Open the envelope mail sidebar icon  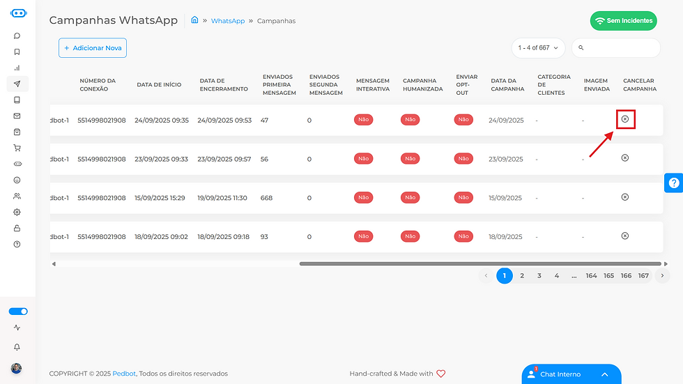[17, 116]
